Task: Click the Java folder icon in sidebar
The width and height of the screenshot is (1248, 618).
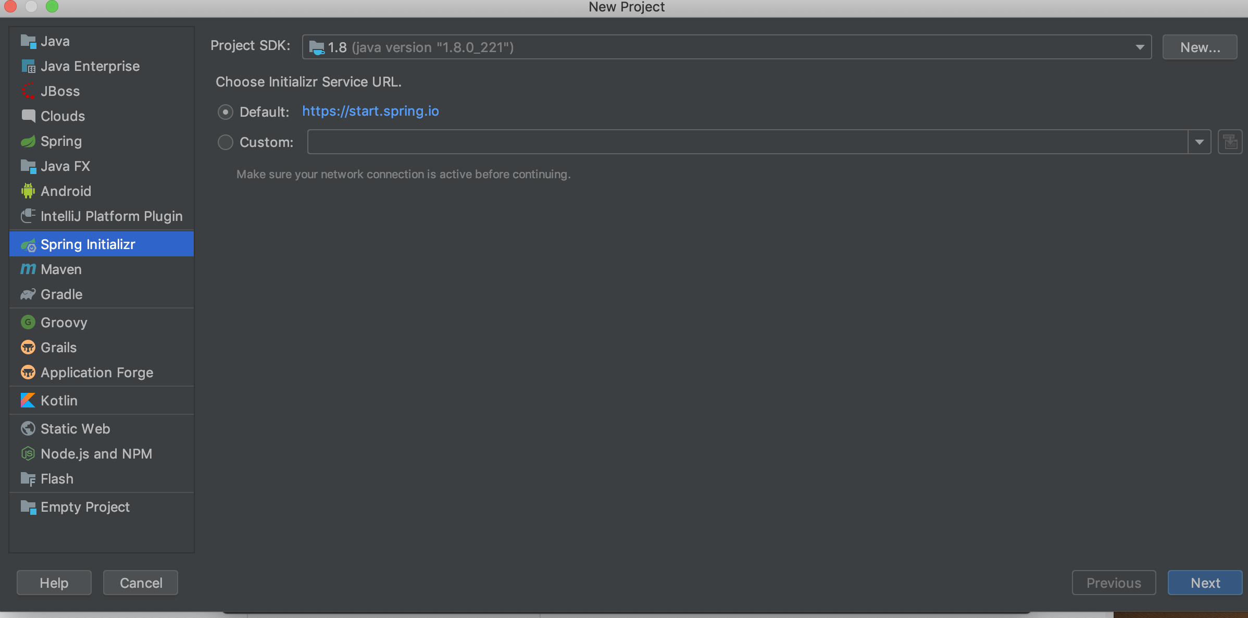Action: [28, 41]
